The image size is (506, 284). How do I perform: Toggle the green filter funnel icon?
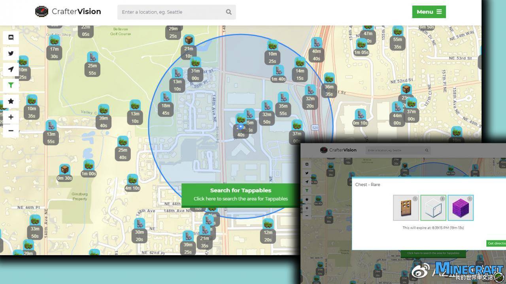(11, 85)
